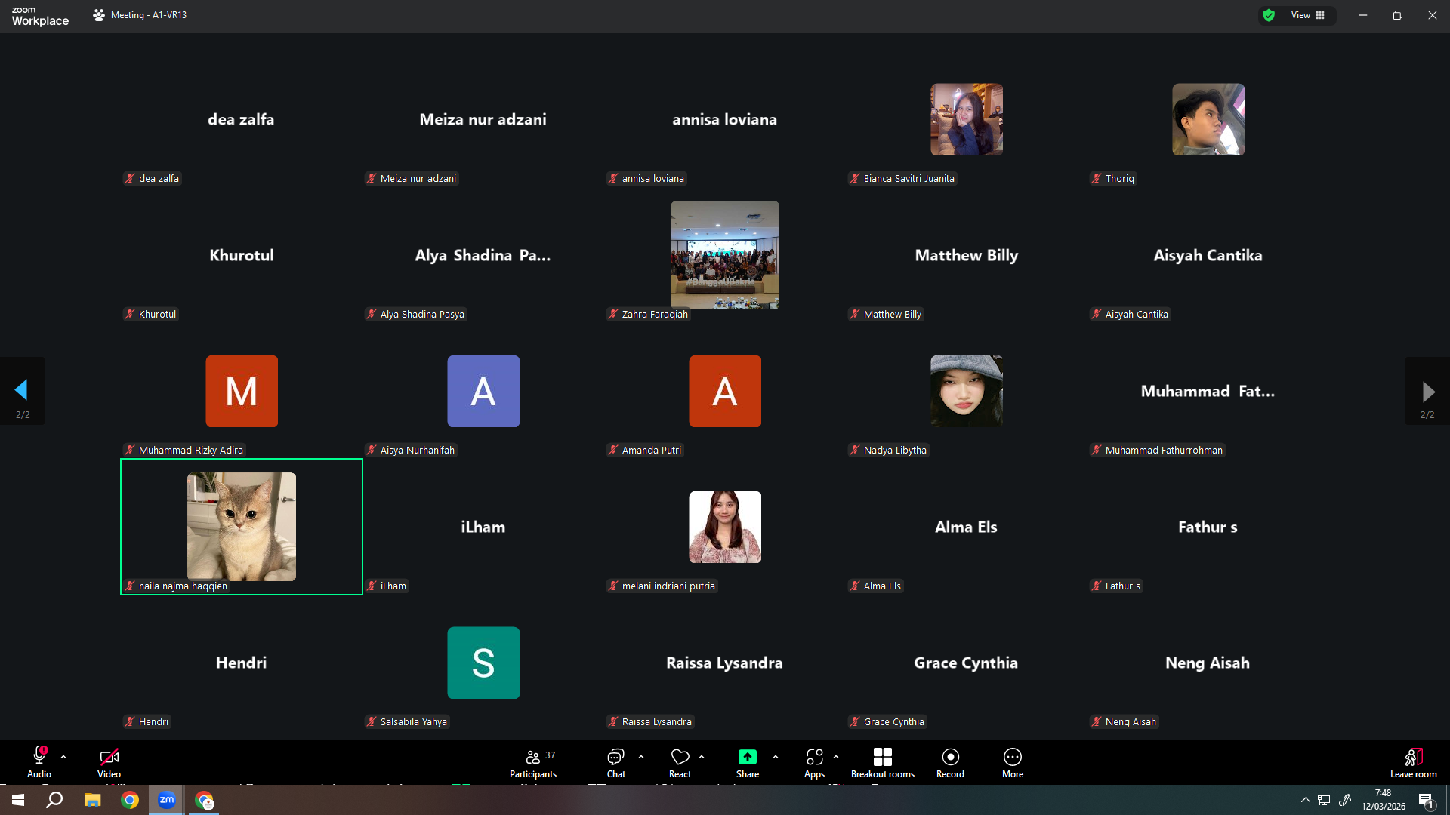Click the Fathur s name label
Screen dimensions: 1450x815
click(x=1117, y=586)
